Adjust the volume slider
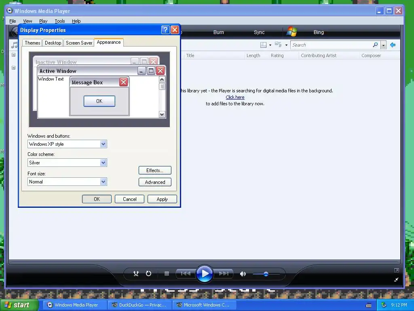Screen dimensions: 414x311 (266, 274)
